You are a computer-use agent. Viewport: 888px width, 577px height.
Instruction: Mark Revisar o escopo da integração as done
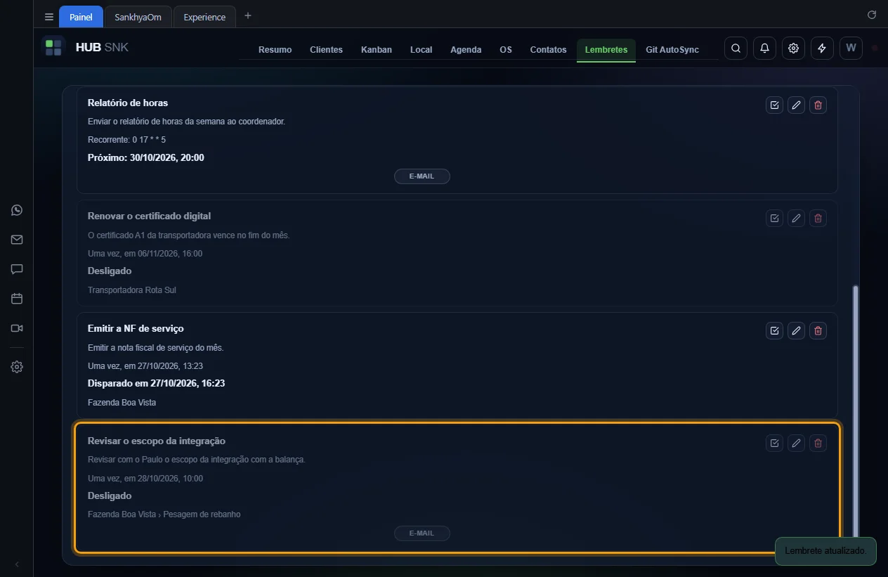point(774,443)
